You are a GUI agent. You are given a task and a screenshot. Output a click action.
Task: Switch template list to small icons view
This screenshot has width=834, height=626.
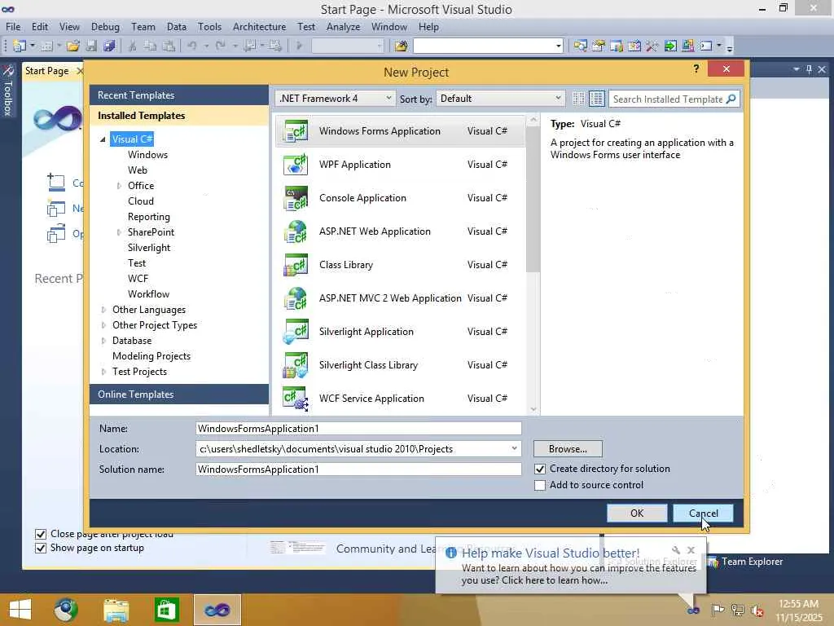pyautogui.click(x=579, y=99)
